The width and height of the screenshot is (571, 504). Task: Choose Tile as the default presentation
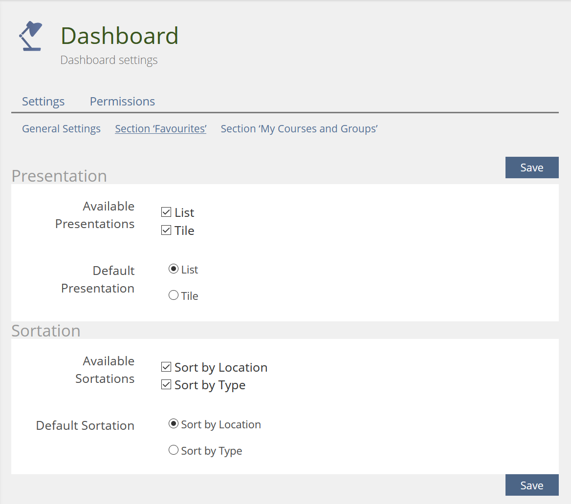tap(173, 295)
